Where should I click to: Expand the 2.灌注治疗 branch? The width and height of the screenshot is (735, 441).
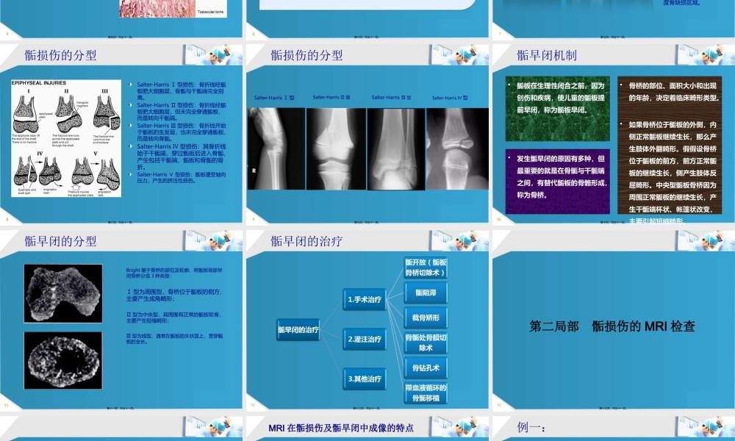point(365,339)
